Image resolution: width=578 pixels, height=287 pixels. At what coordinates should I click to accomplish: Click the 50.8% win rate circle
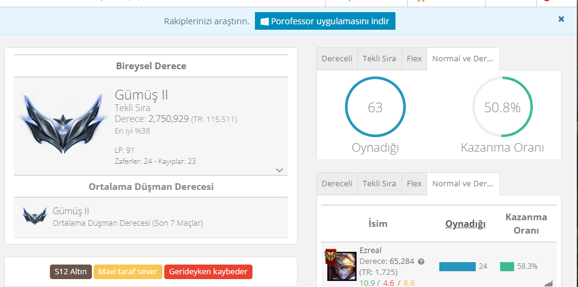click(x=503, y=107)
